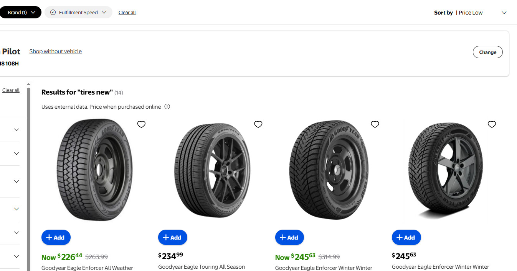Clear all filters next to Fulfillment Speed

[x=127, y=13]
